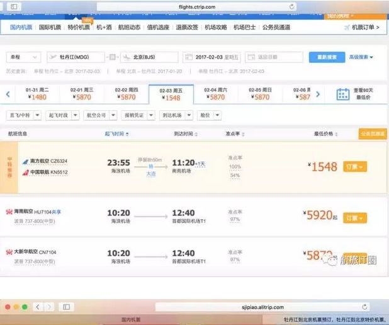Screen dimensions: 389x325
Task: Click the sjipiao.alitrip.com address bar
Action: (262, 307)
